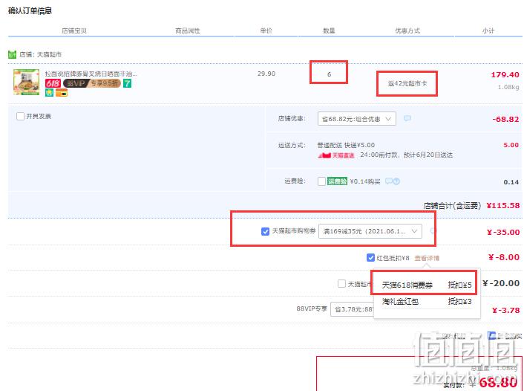The height and width of the screenshot is (391, 524).
Task: Click the subtotal 179.40
Action: pyautogui.click(x=505, y=74)
